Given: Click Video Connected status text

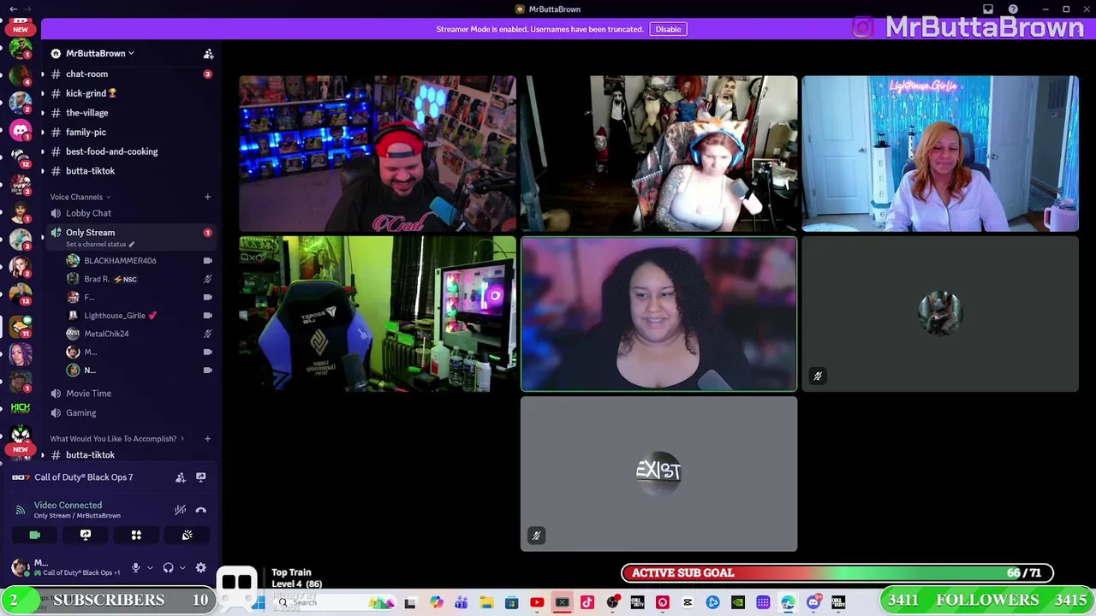Looking at the screenshot, I should [x=68, y=506].
